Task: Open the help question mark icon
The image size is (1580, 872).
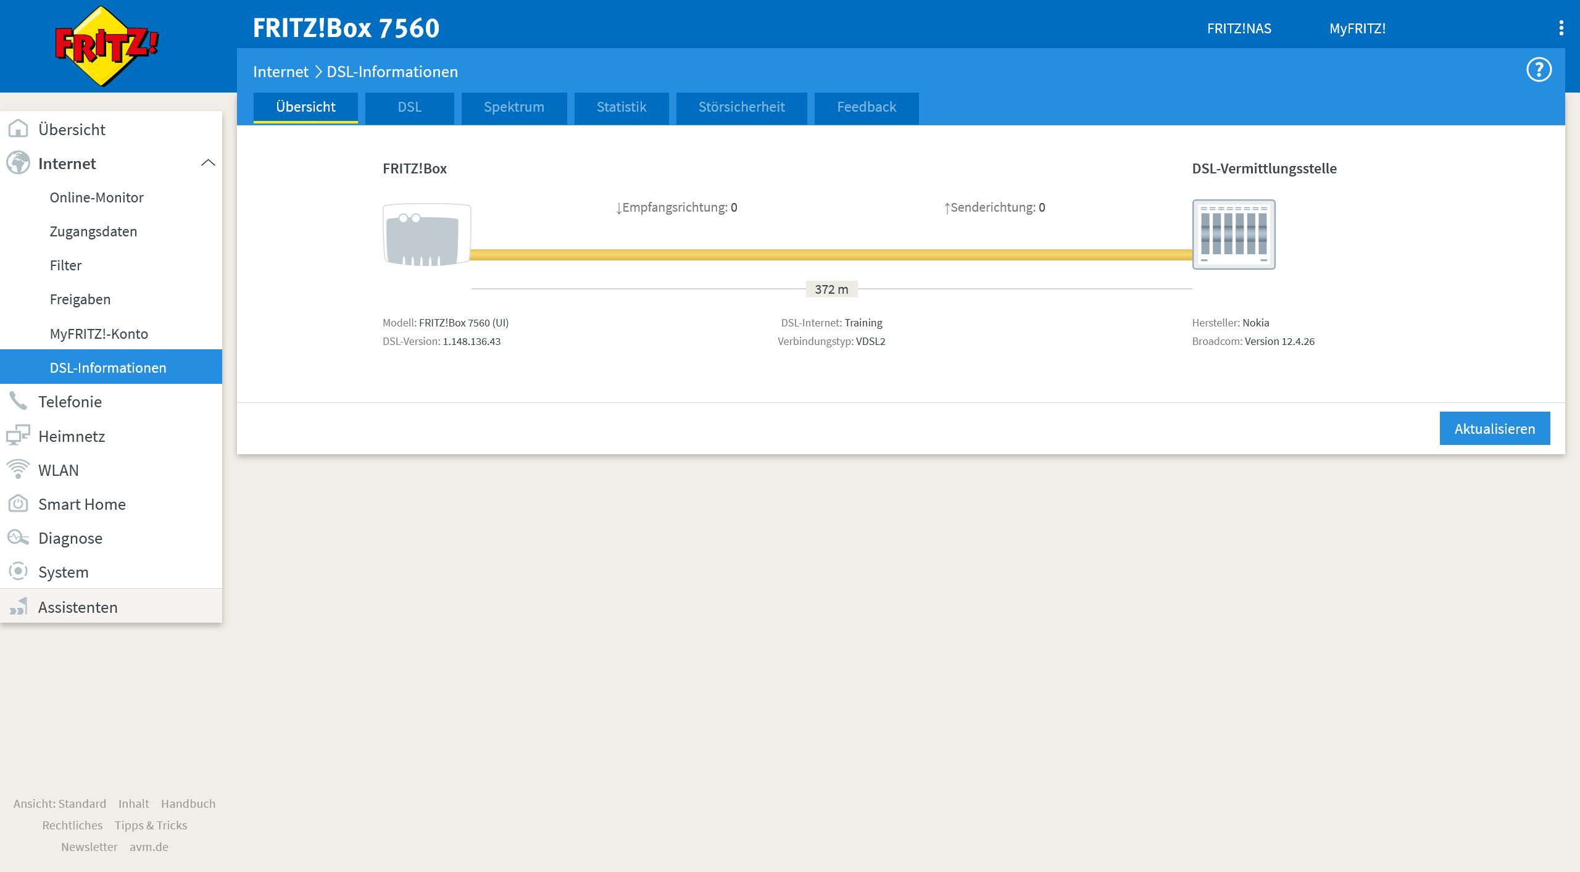Action: (x=1539, y=70)
